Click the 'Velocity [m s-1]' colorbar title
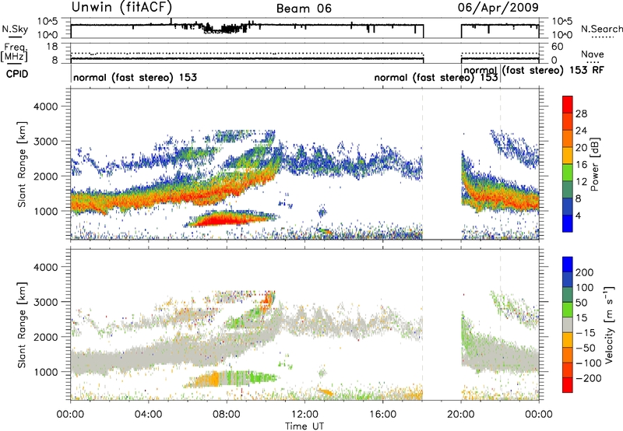Viewport: 623px width, 431px height. [x=609, y=324]
